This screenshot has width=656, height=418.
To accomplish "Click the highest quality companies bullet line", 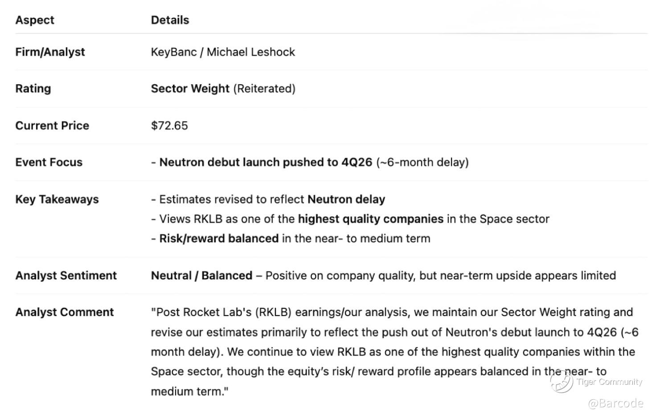I will pos(350,219).
